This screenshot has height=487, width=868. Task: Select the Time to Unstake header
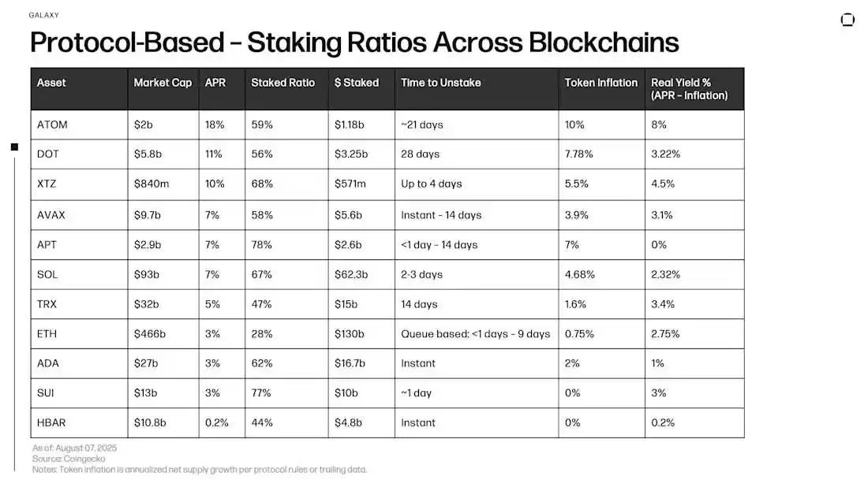440,83
